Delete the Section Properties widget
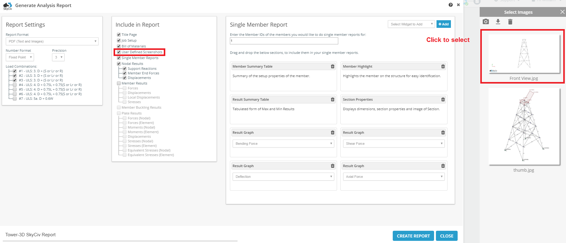The width and height of the screenshot is (566, 243). point(443,99)
